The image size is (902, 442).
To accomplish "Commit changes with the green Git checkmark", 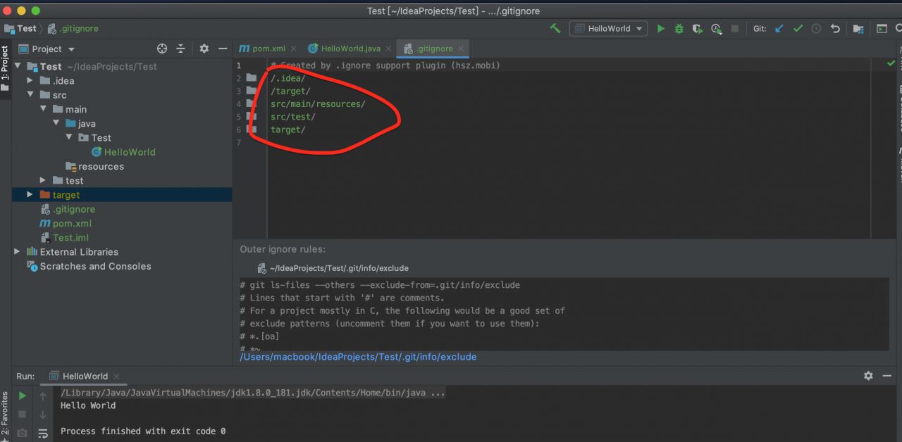I will pos(798,29).
